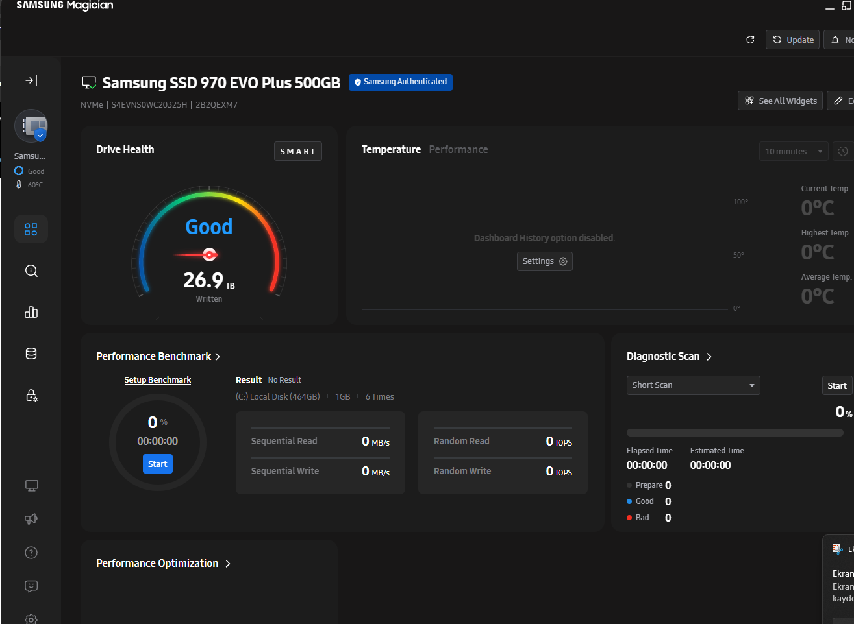Click the See All Widgets button
The width and height of the screenshot is (854, 624).
pyautogui.click(x=781, y=101)
